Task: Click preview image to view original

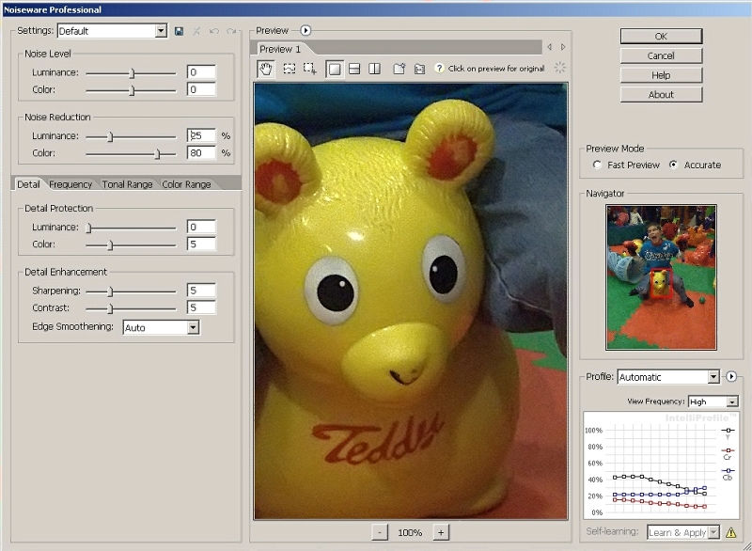Action: [x=411, y=301]
